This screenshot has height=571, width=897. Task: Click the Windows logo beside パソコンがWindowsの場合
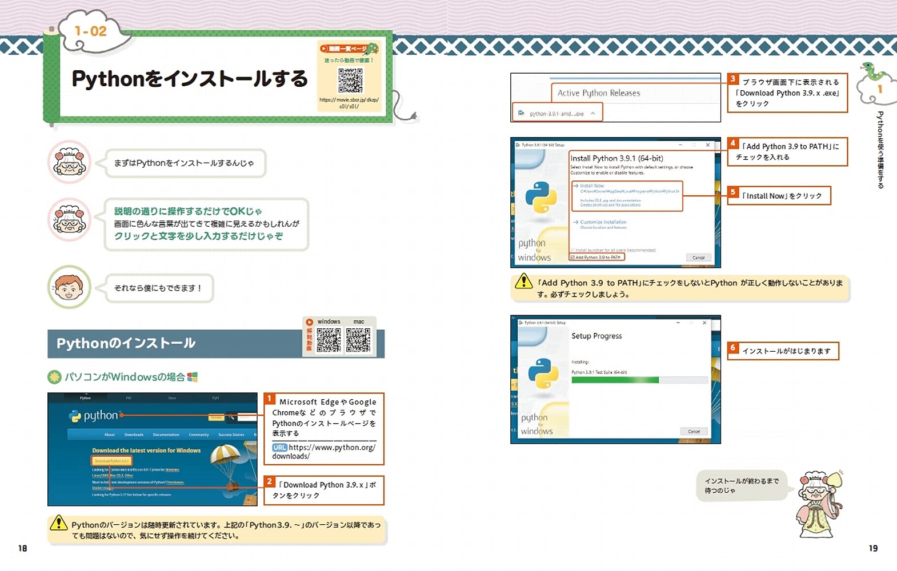click(193, 377)
